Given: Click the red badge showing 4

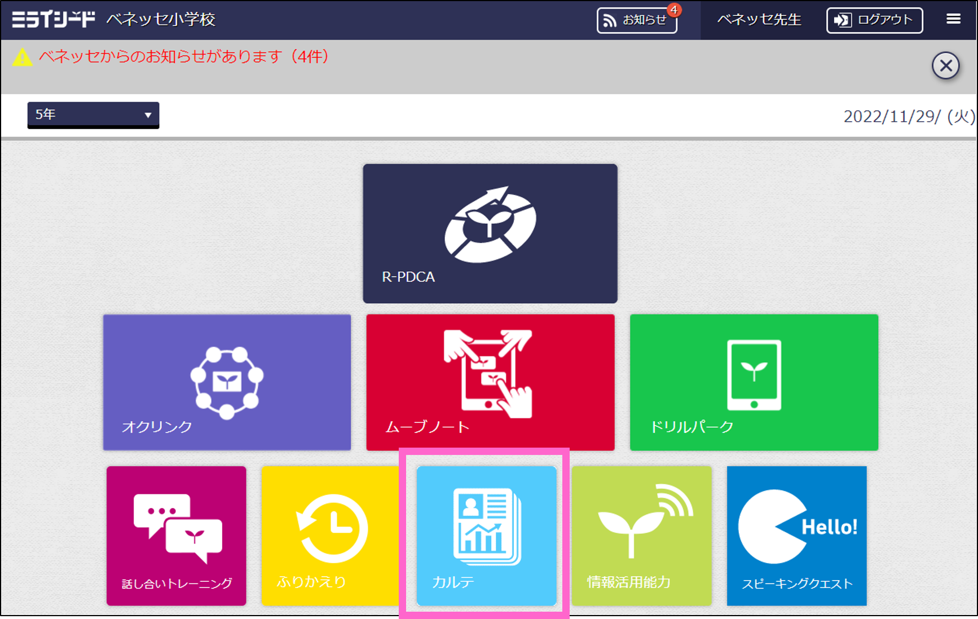Looking at the screenshot, I should [673, 10].
